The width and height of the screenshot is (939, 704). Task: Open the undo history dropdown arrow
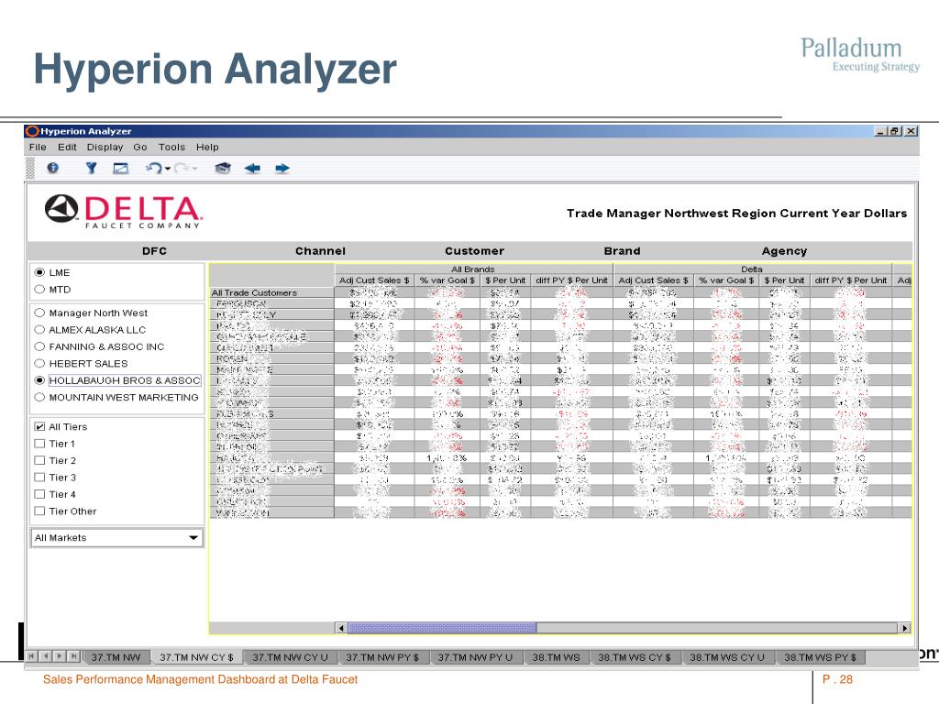coord(168,169)
